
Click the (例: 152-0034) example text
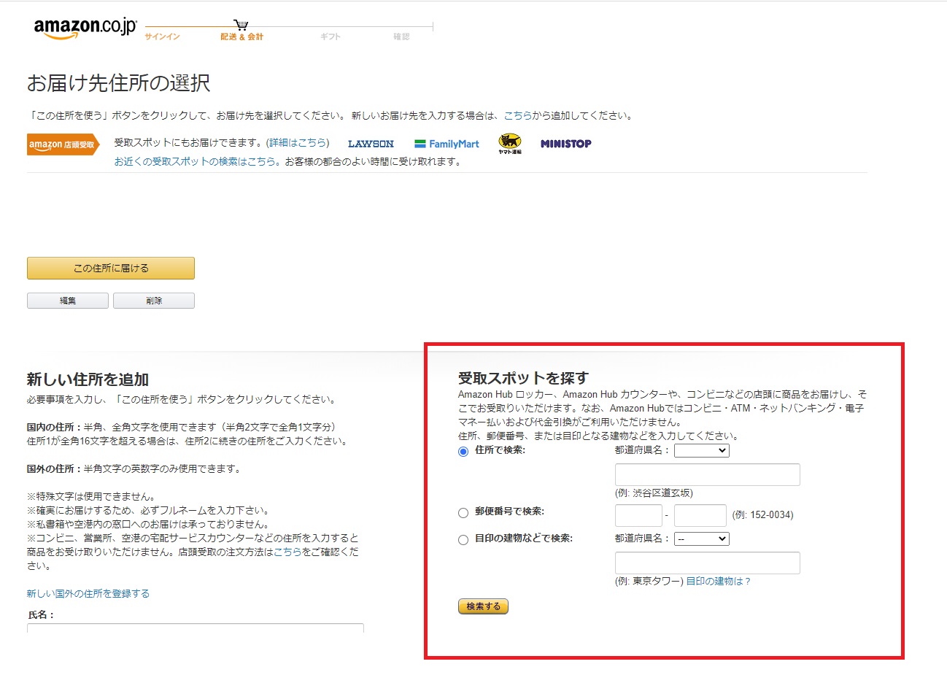[x=762, y=514]
